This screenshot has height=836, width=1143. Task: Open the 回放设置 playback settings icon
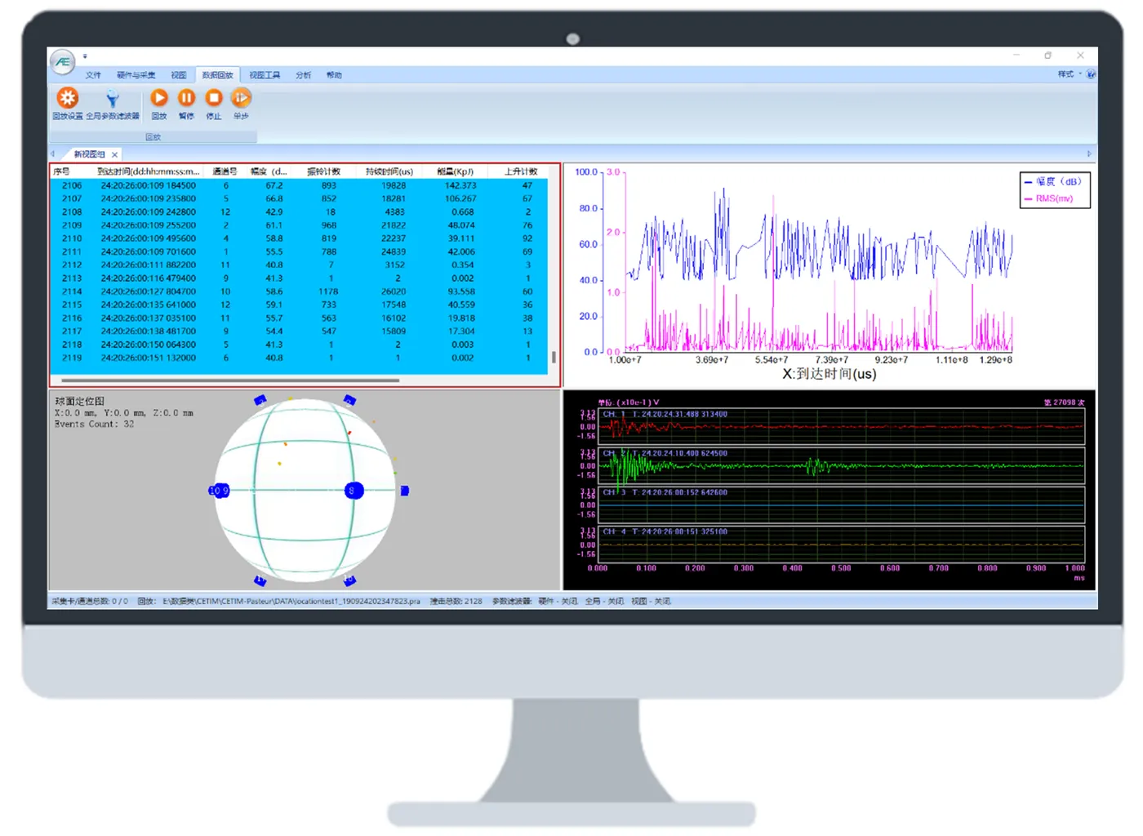pos(67,104)
